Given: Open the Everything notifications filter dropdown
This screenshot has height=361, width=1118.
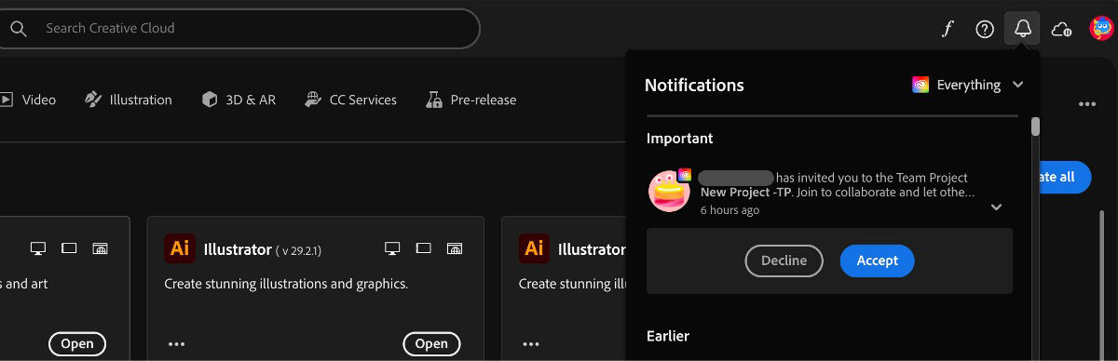Looking at the screenshot, I should coord(968,85).
